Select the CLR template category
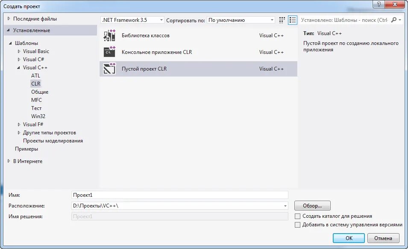The width and height of the screenshot is (408, 249). tap(35, 83)
